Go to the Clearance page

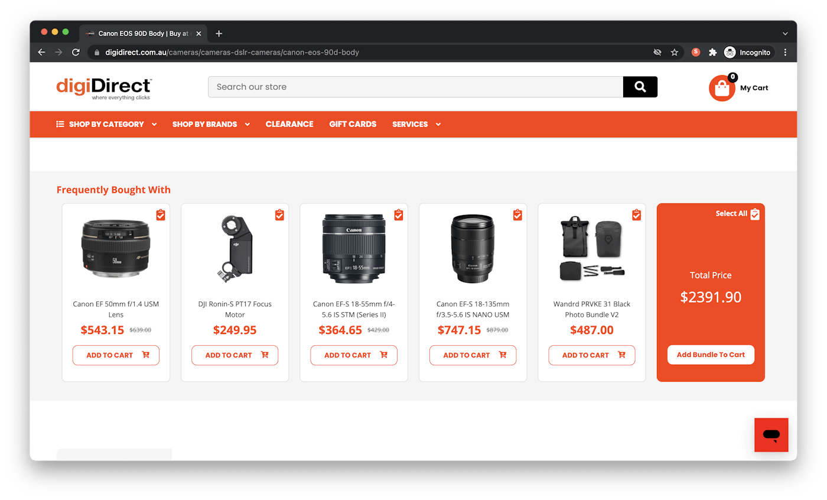tap(289, 124)
